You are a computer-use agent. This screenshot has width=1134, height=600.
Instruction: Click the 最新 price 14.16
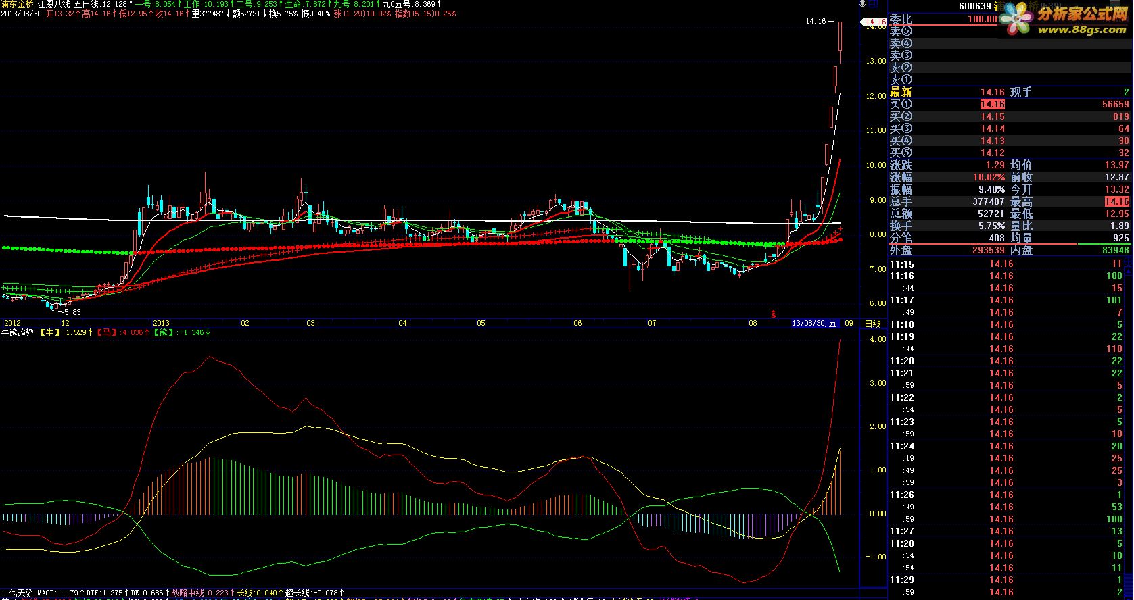tap(993, 92)
